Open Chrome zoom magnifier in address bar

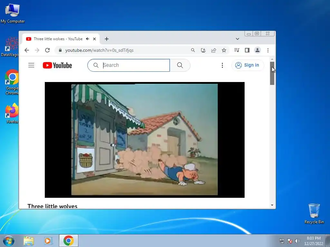click(x=193, y=50)
